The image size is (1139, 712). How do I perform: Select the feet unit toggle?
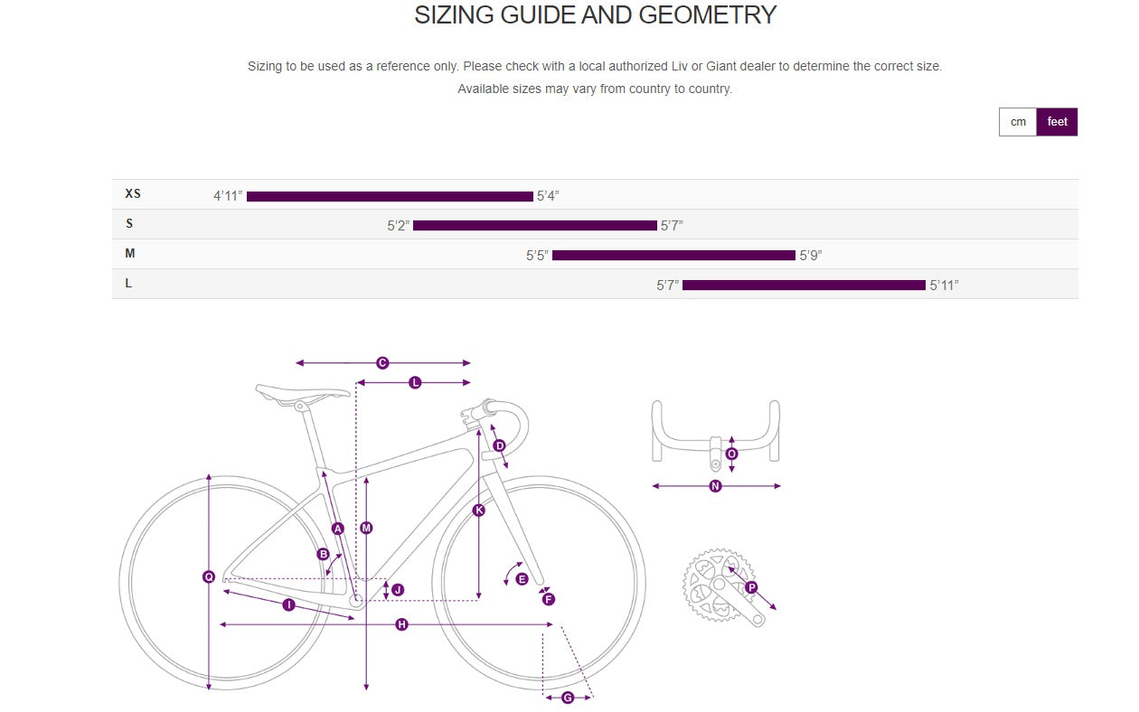click(1057, 122)
